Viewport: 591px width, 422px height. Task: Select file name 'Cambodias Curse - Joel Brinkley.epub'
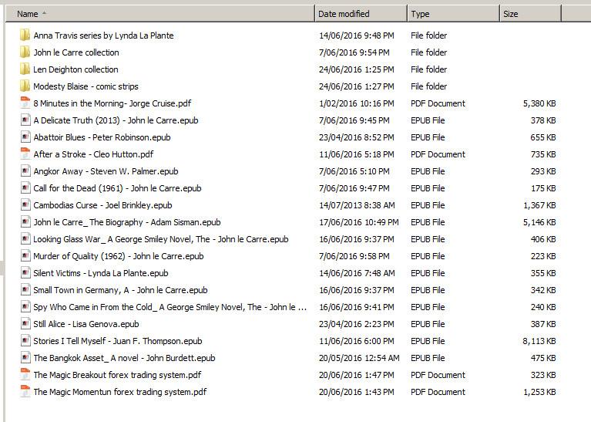(x=102, y=205)
